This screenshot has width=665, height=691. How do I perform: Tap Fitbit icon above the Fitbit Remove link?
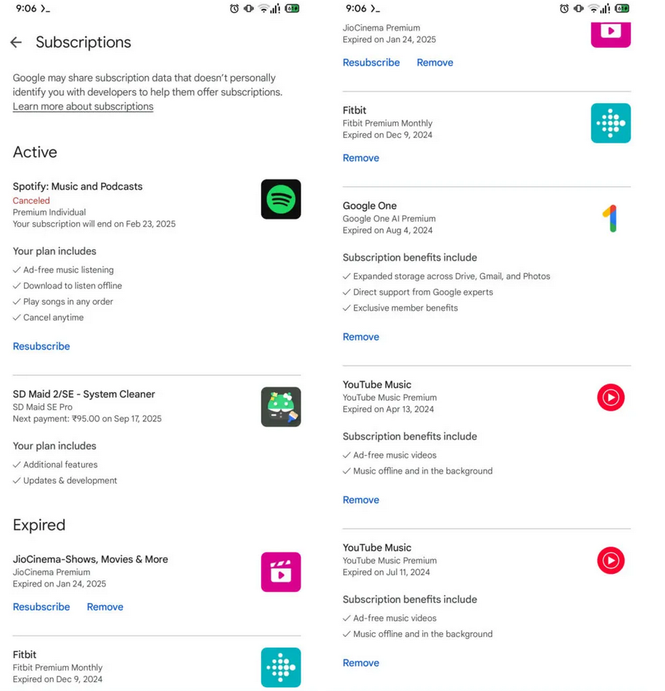click(x=610, y=123)
